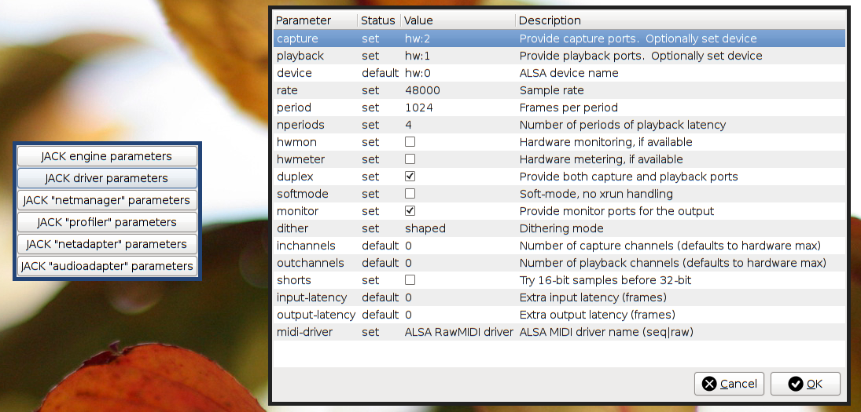Select the softmode parameter name
The width and height of the screenshot is (861, 412).
(303, 194)
